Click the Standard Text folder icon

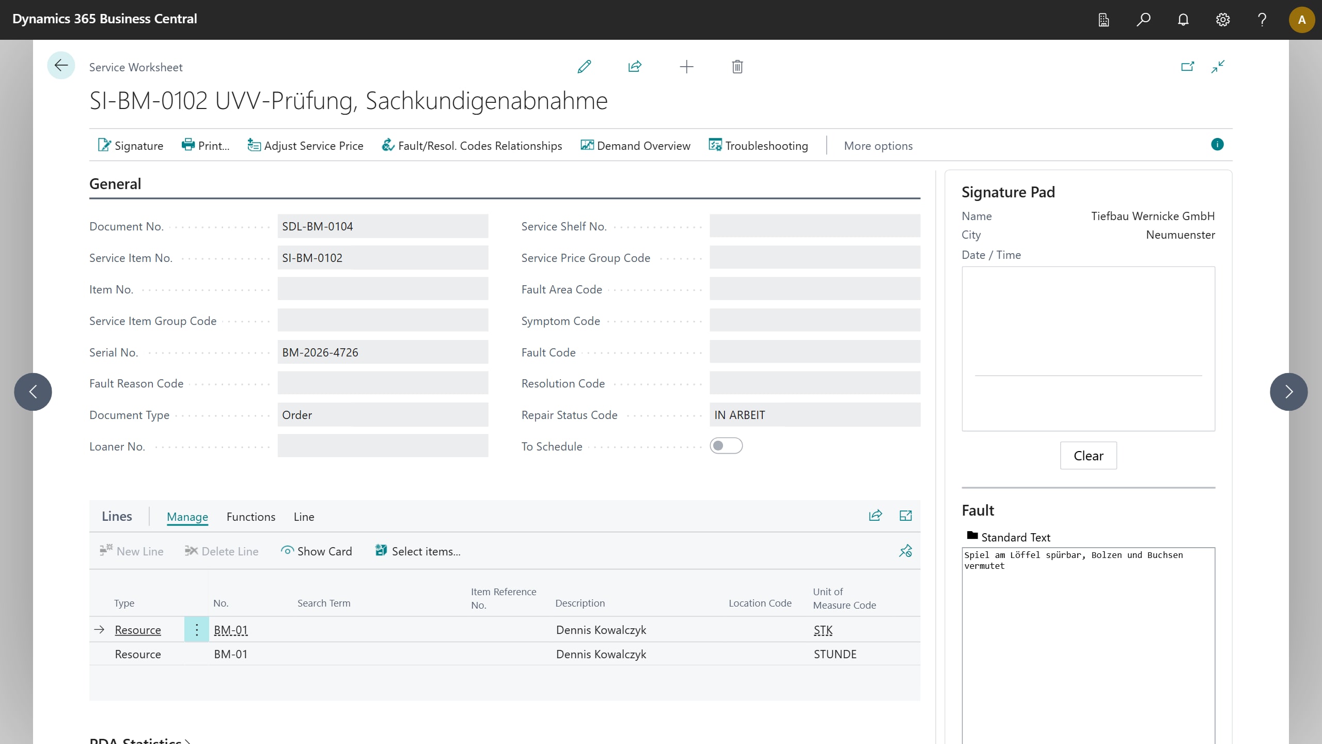click(972, 536)
